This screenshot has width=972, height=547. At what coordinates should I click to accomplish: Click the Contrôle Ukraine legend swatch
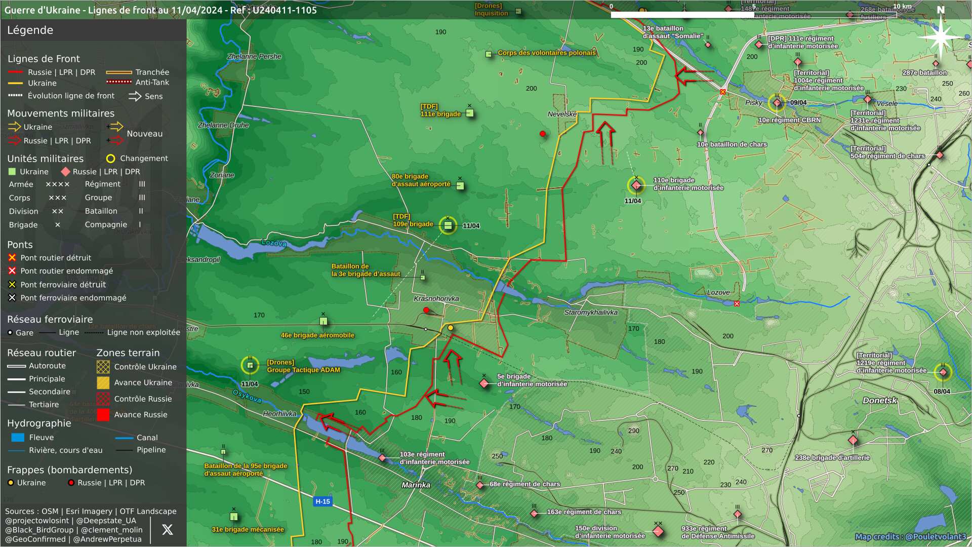(103, 367)
